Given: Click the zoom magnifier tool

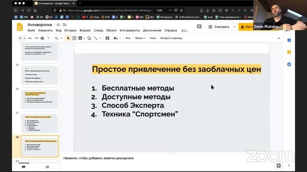Looking at the screenshot, I should (x=57, y=38).
